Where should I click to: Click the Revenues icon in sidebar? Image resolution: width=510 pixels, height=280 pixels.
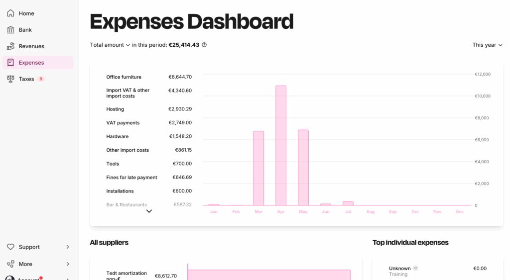tap(10, 46)
